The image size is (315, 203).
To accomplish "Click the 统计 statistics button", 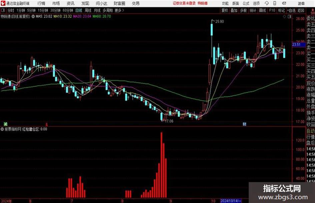I will 253,10.
